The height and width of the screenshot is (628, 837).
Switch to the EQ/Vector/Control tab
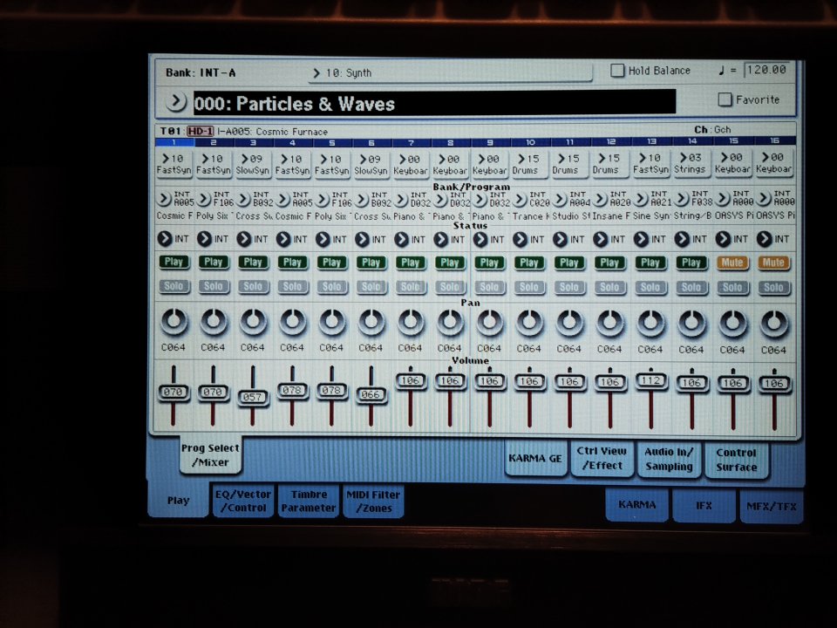pyautogui.click(x=243, y=501)
